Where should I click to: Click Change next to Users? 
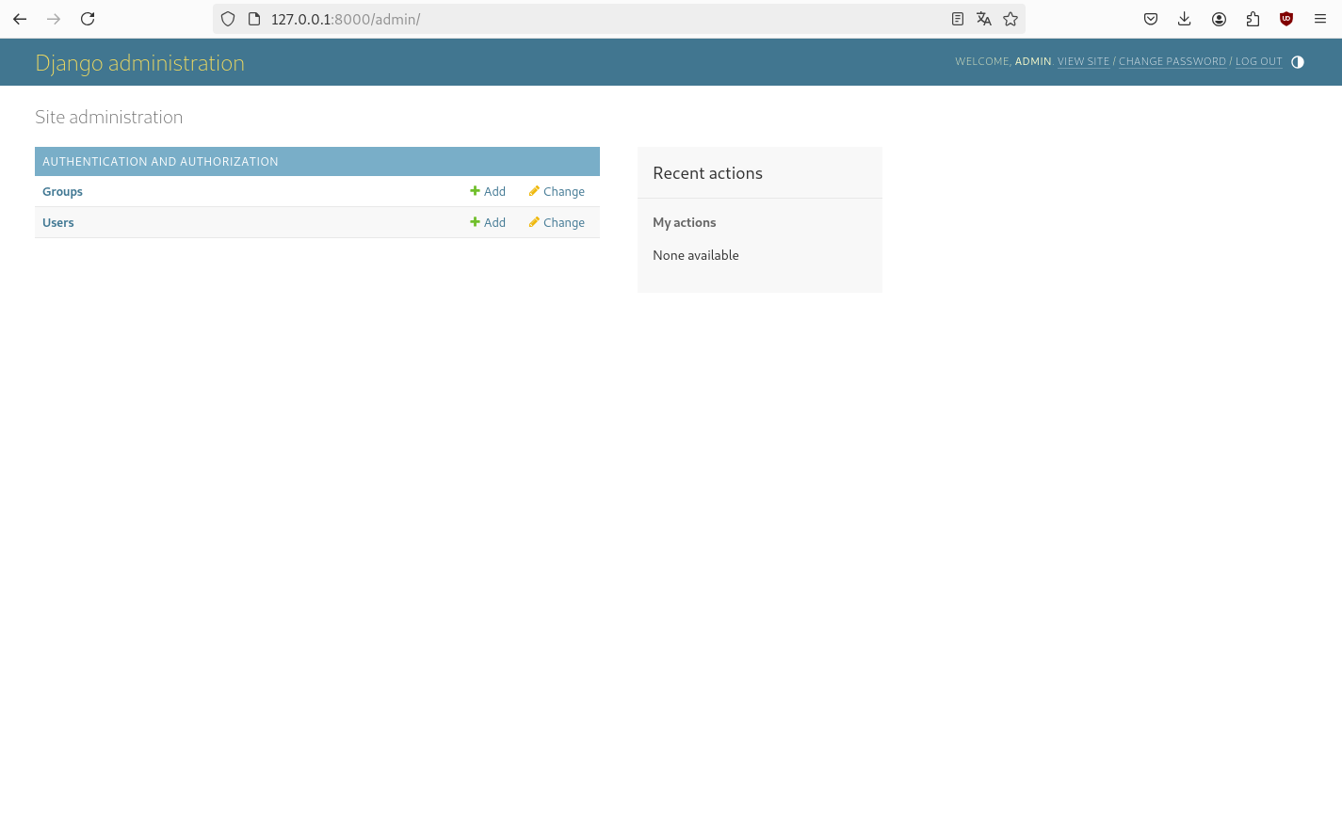pos(557,222)
